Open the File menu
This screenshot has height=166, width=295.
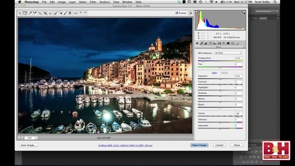44,2
